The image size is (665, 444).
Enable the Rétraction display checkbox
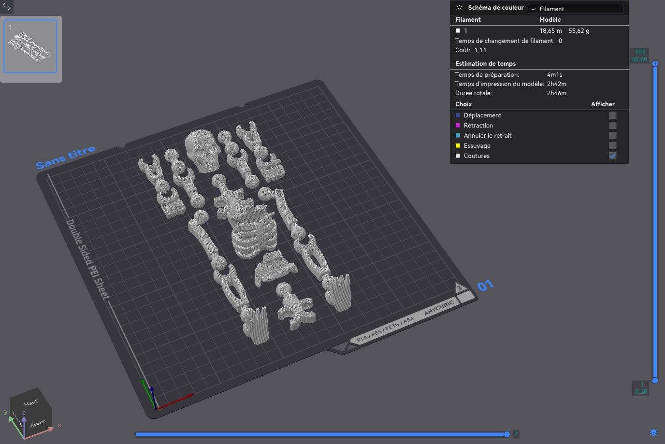(x=613, y=125)
